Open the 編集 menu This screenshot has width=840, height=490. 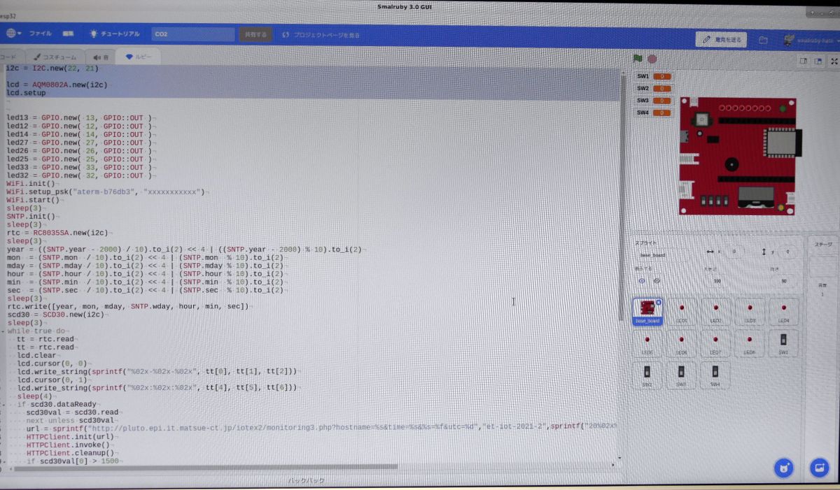pos(70,33)
